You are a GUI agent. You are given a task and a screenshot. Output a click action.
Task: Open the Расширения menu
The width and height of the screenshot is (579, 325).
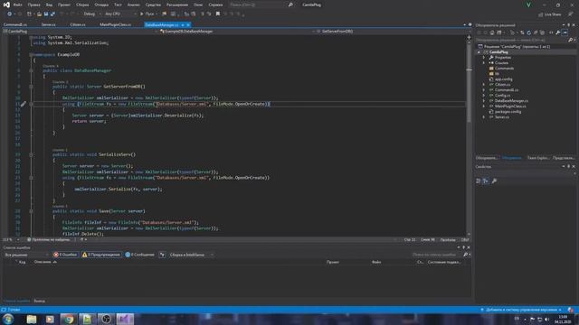177,5
